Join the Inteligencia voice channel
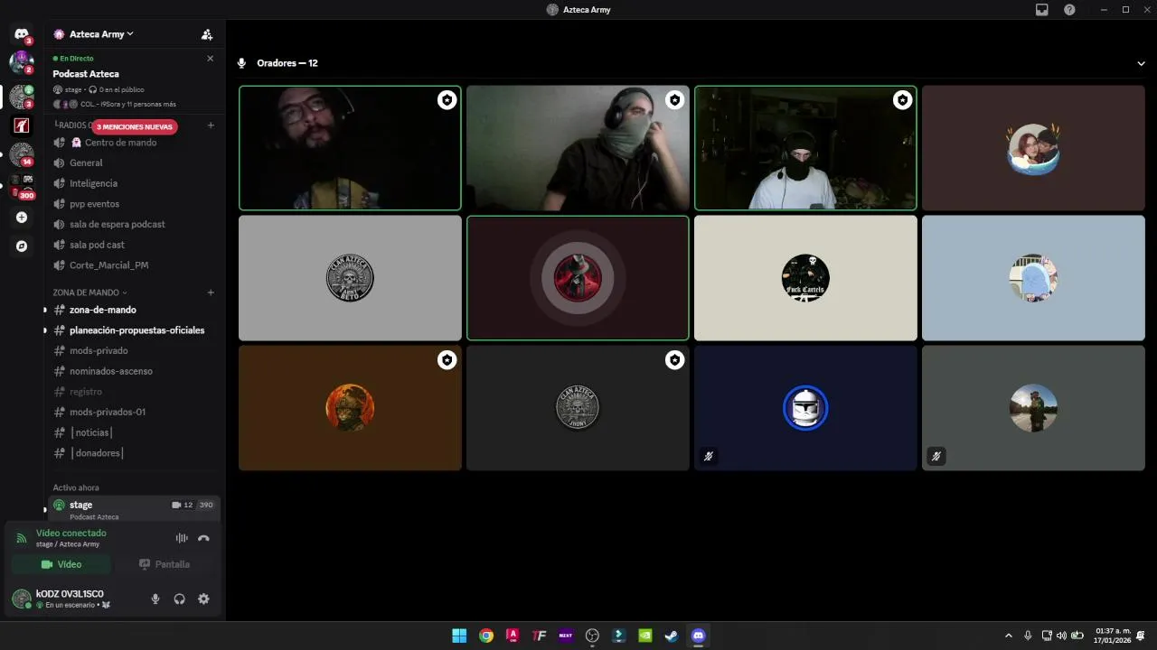Screen dimensions: 1157x650 tap(133, 183)
